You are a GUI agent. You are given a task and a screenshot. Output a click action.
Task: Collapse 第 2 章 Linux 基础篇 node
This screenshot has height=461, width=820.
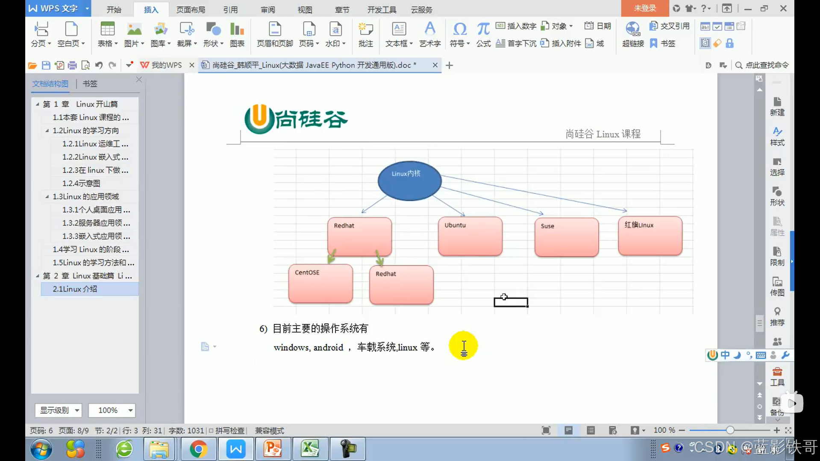[x=37, y=276]
